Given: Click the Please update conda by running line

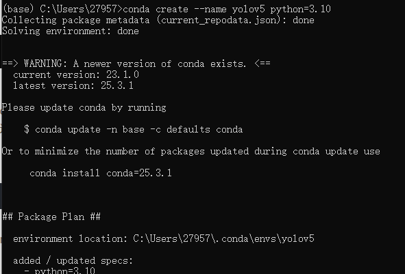Looking at the screenshot, I should (x=84, y=108).
